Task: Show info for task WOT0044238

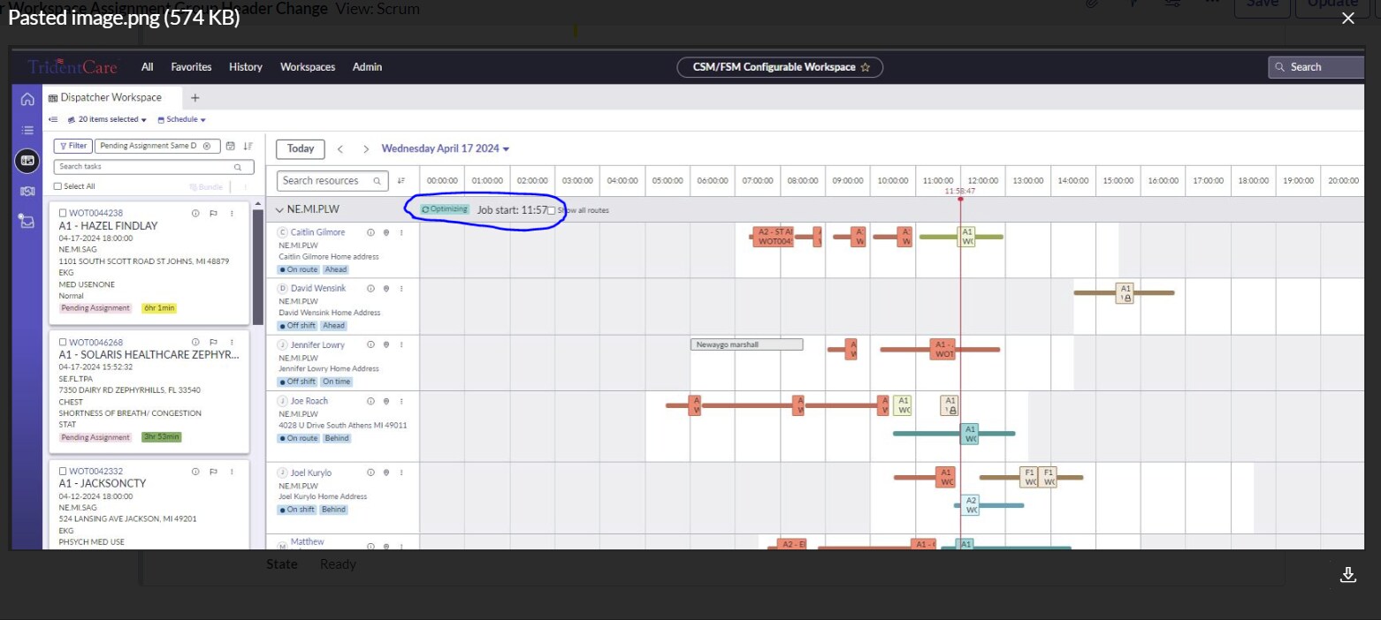Action: click(x=195, y=213)
